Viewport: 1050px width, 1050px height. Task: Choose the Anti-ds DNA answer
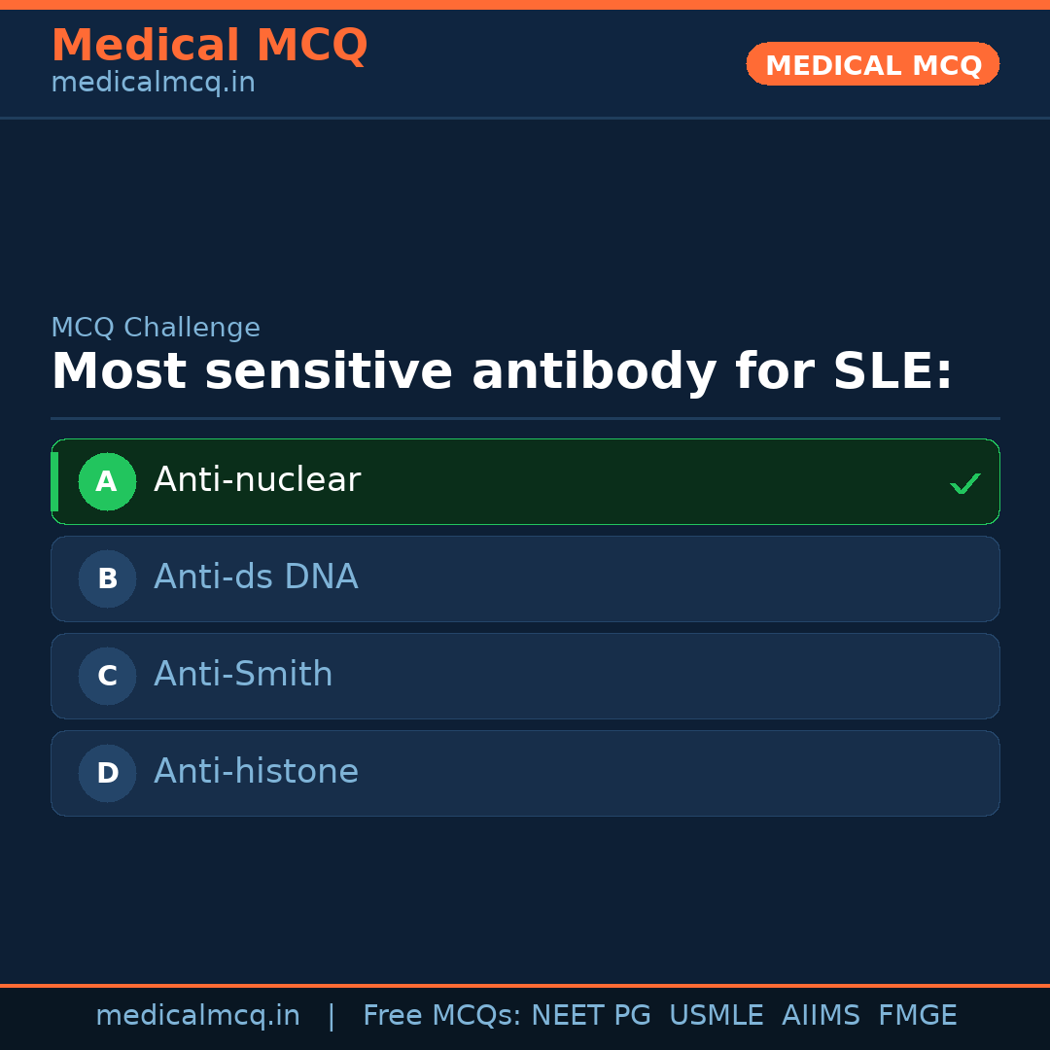point(256,577)
